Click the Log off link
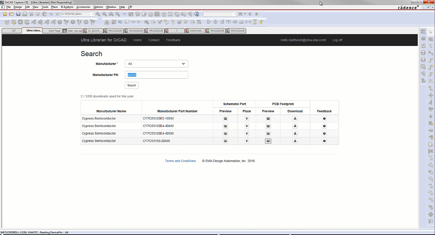 337,40
